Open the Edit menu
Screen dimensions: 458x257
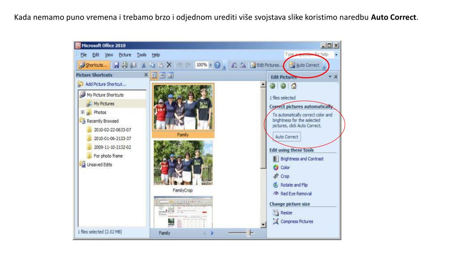96,55
